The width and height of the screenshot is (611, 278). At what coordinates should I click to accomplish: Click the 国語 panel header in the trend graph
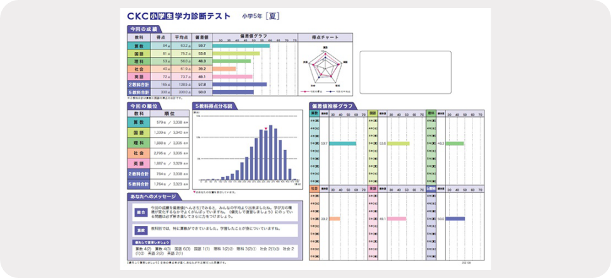[372, 115]
